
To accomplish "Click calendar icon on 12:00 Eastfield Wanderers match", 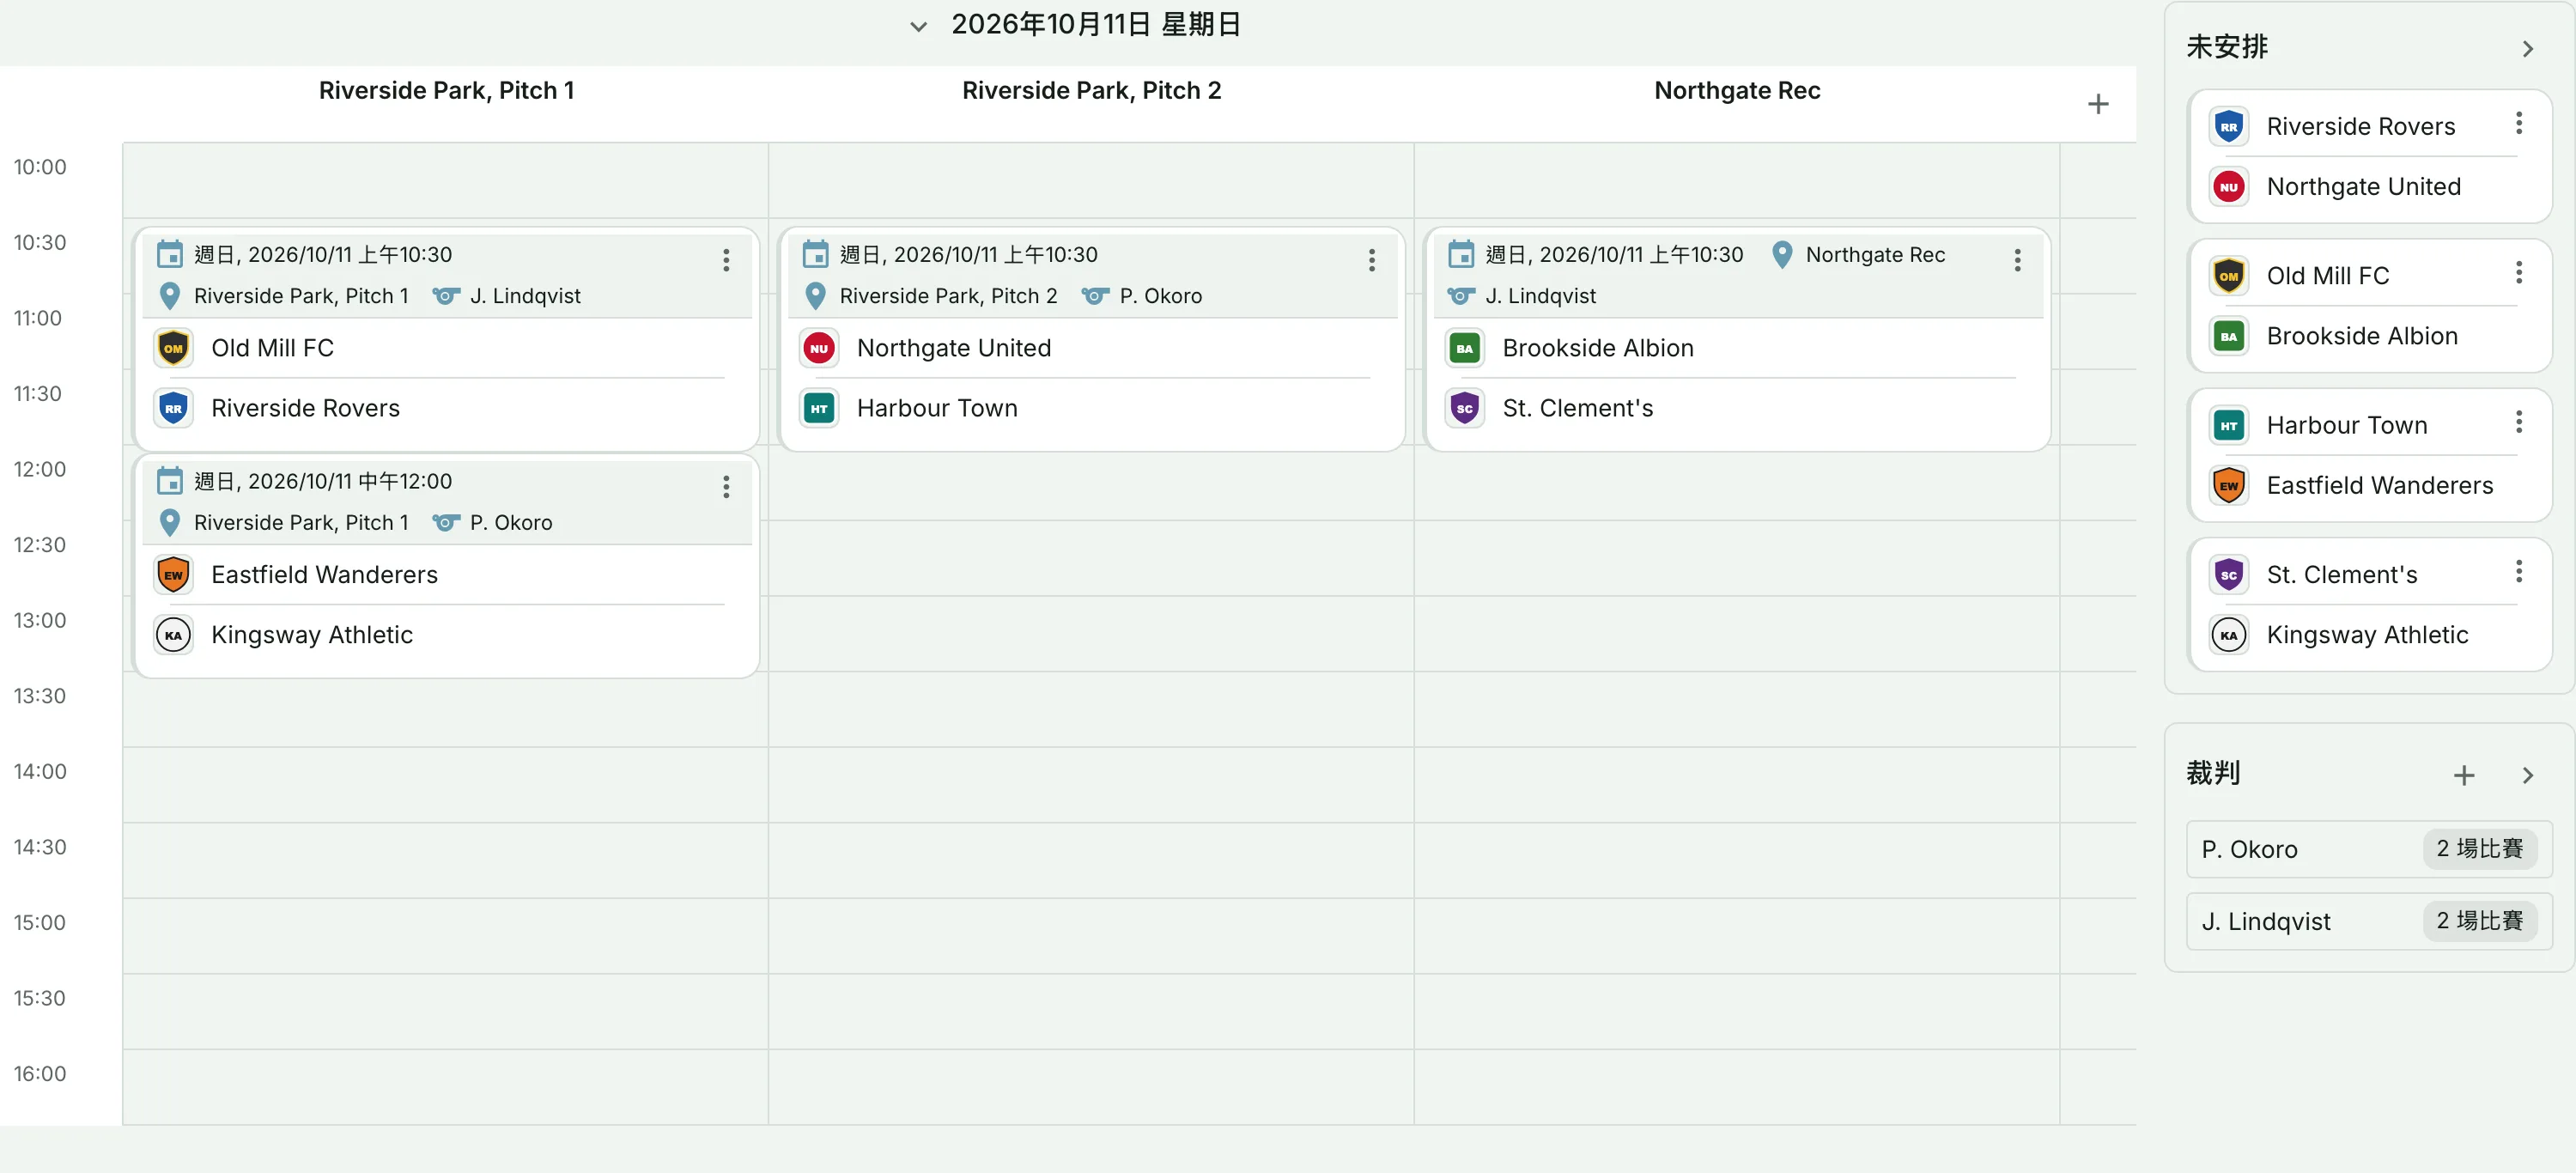I will pyautogui.click(x=170, y=481).
